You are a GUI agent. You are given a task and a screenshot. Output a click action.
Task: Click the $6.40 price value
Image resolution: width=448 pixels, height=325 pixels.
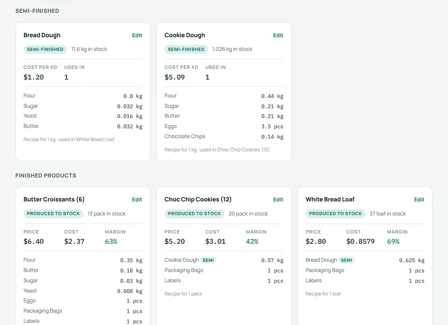[x=34, y=242]
